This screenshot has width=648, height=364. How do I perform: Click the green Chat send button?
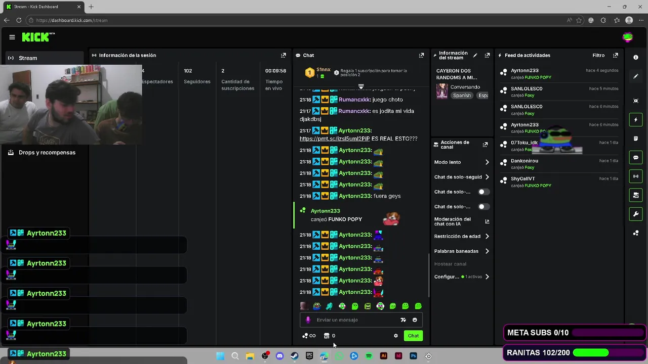[413, 336]
